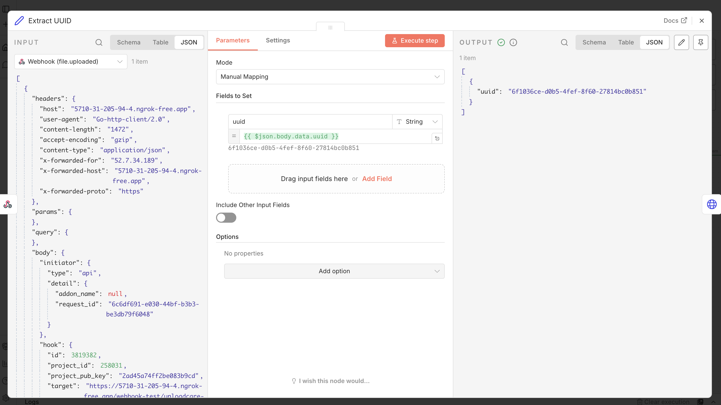The image size is (721, 405).
Task: Click the lightbulb feedback icon
Action: (x=294, y=381)
